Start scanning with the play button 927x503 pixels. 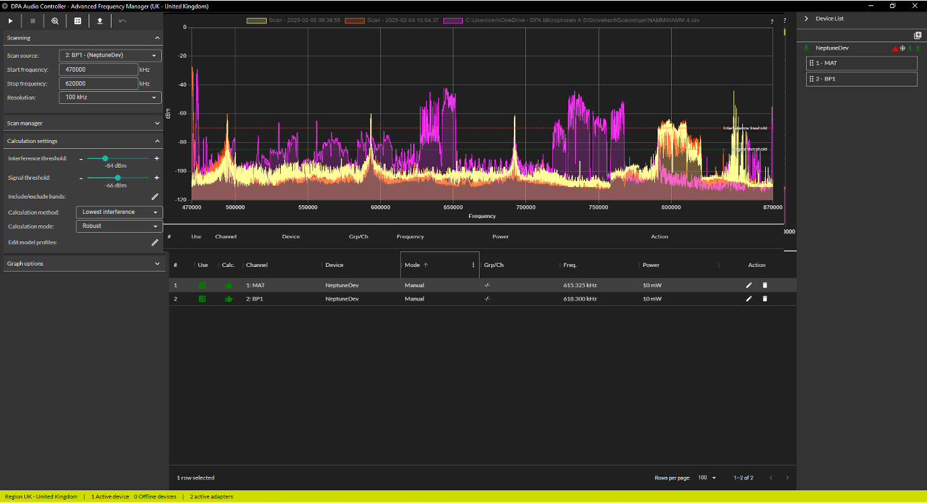10,21
